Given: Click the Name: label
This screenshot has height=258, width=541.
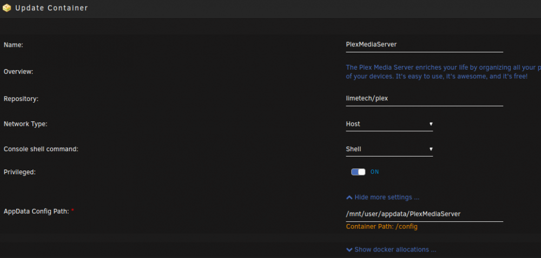Looking at the screenshot, I should tap(13, 45).
